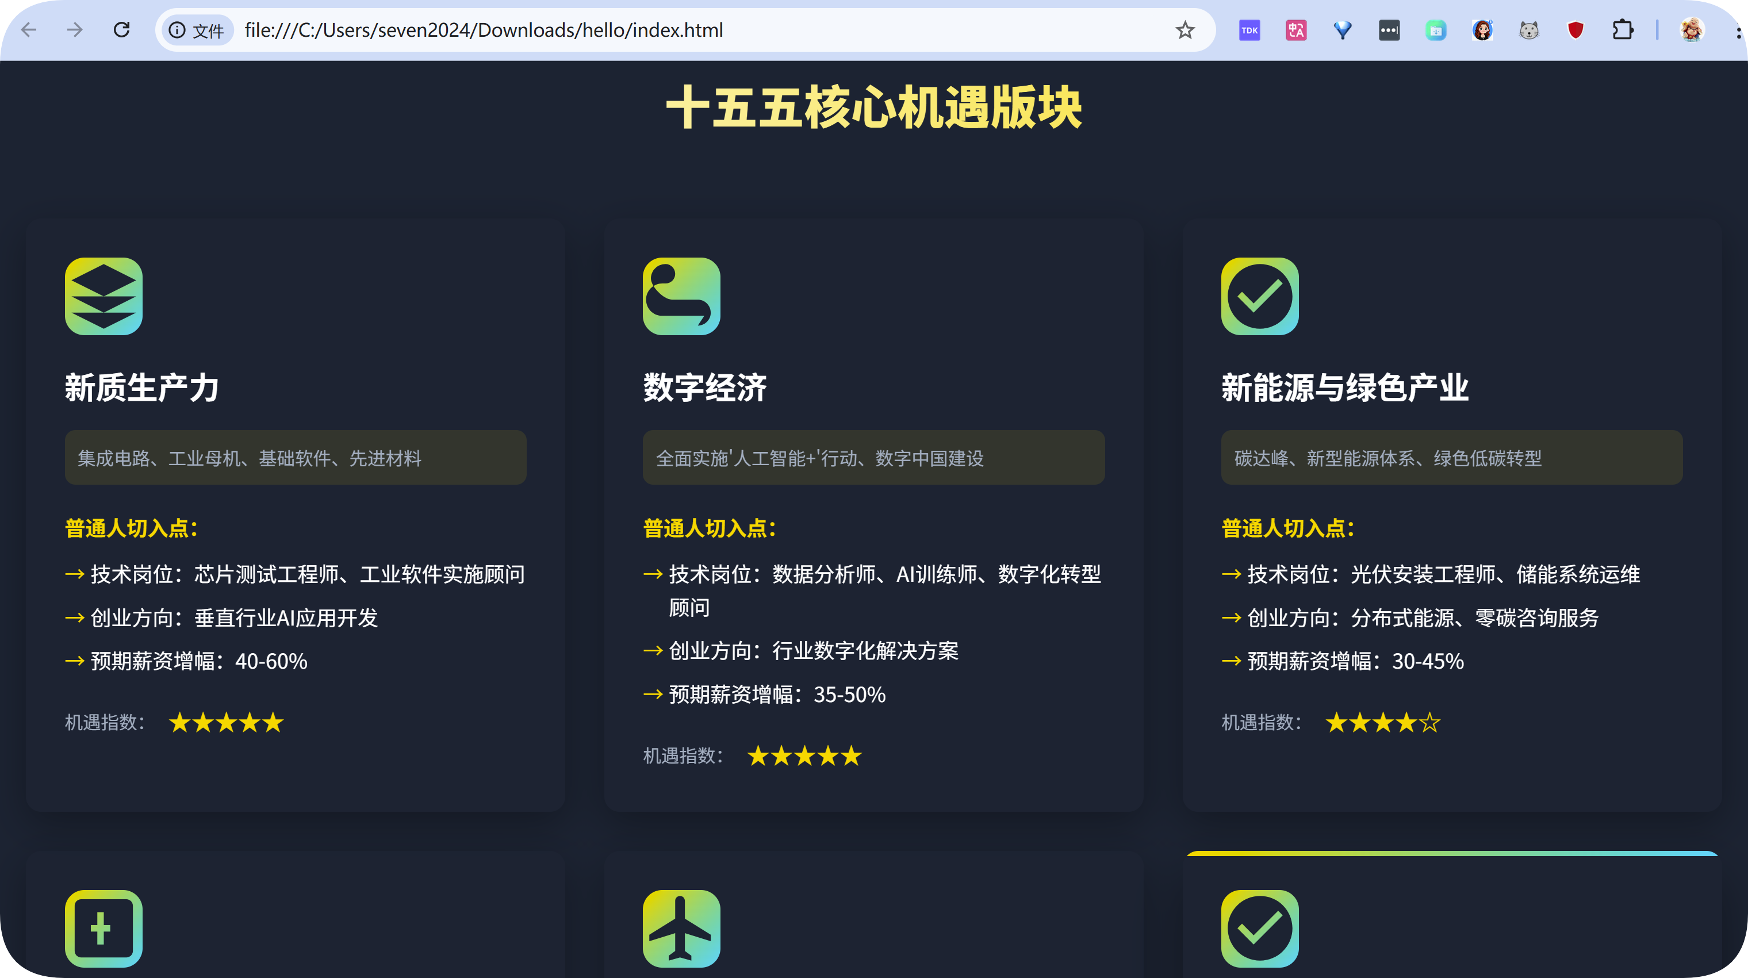Click the plus-box icon in the bottom-left card
The width and height of the screenshot is (1748, 978).
coord(103,928)
